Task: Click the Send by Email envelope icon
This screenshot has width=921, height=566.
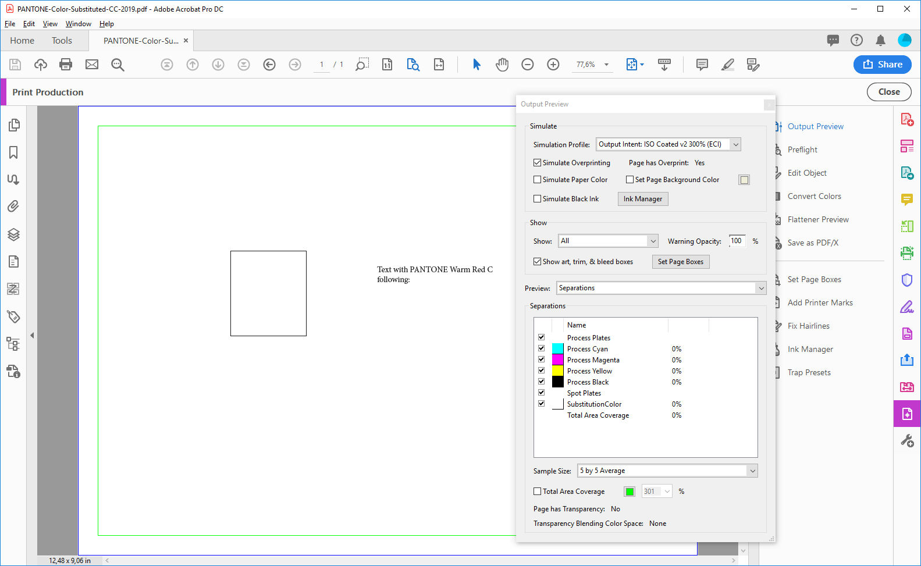Action: [x=92, y=65]
